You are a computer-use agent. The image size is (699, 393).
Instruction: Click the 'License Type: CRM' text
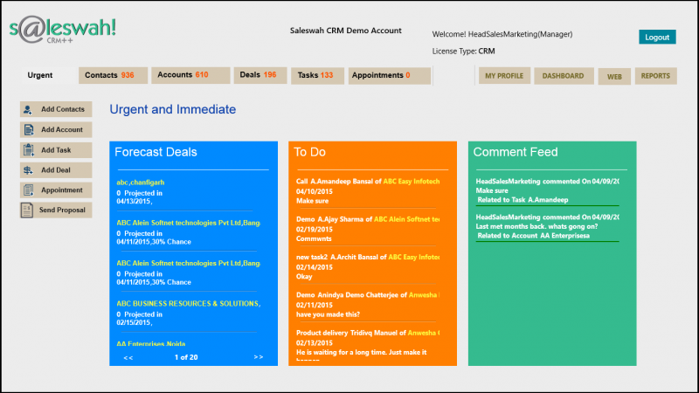[464, 52]
